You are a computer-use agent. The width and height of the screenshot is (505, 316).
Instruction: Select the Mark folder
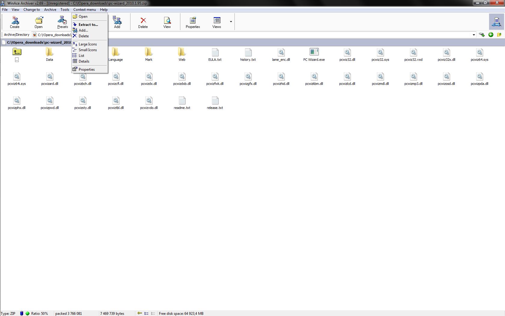point(149,54)
